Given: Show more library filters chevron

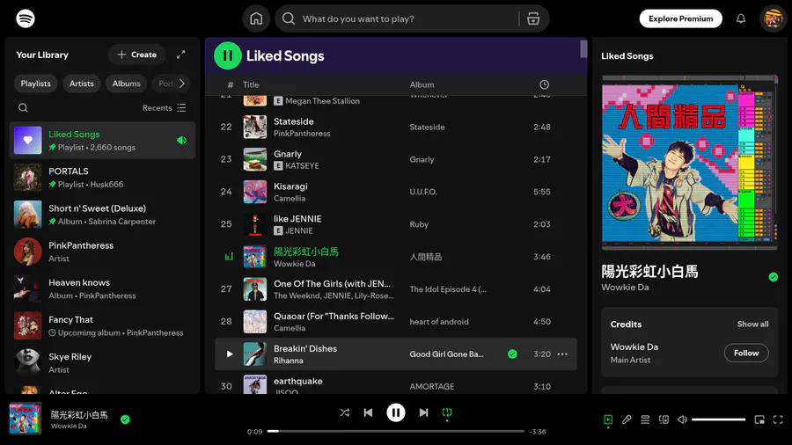Looking at the screenshot, I should coord(182,84).
